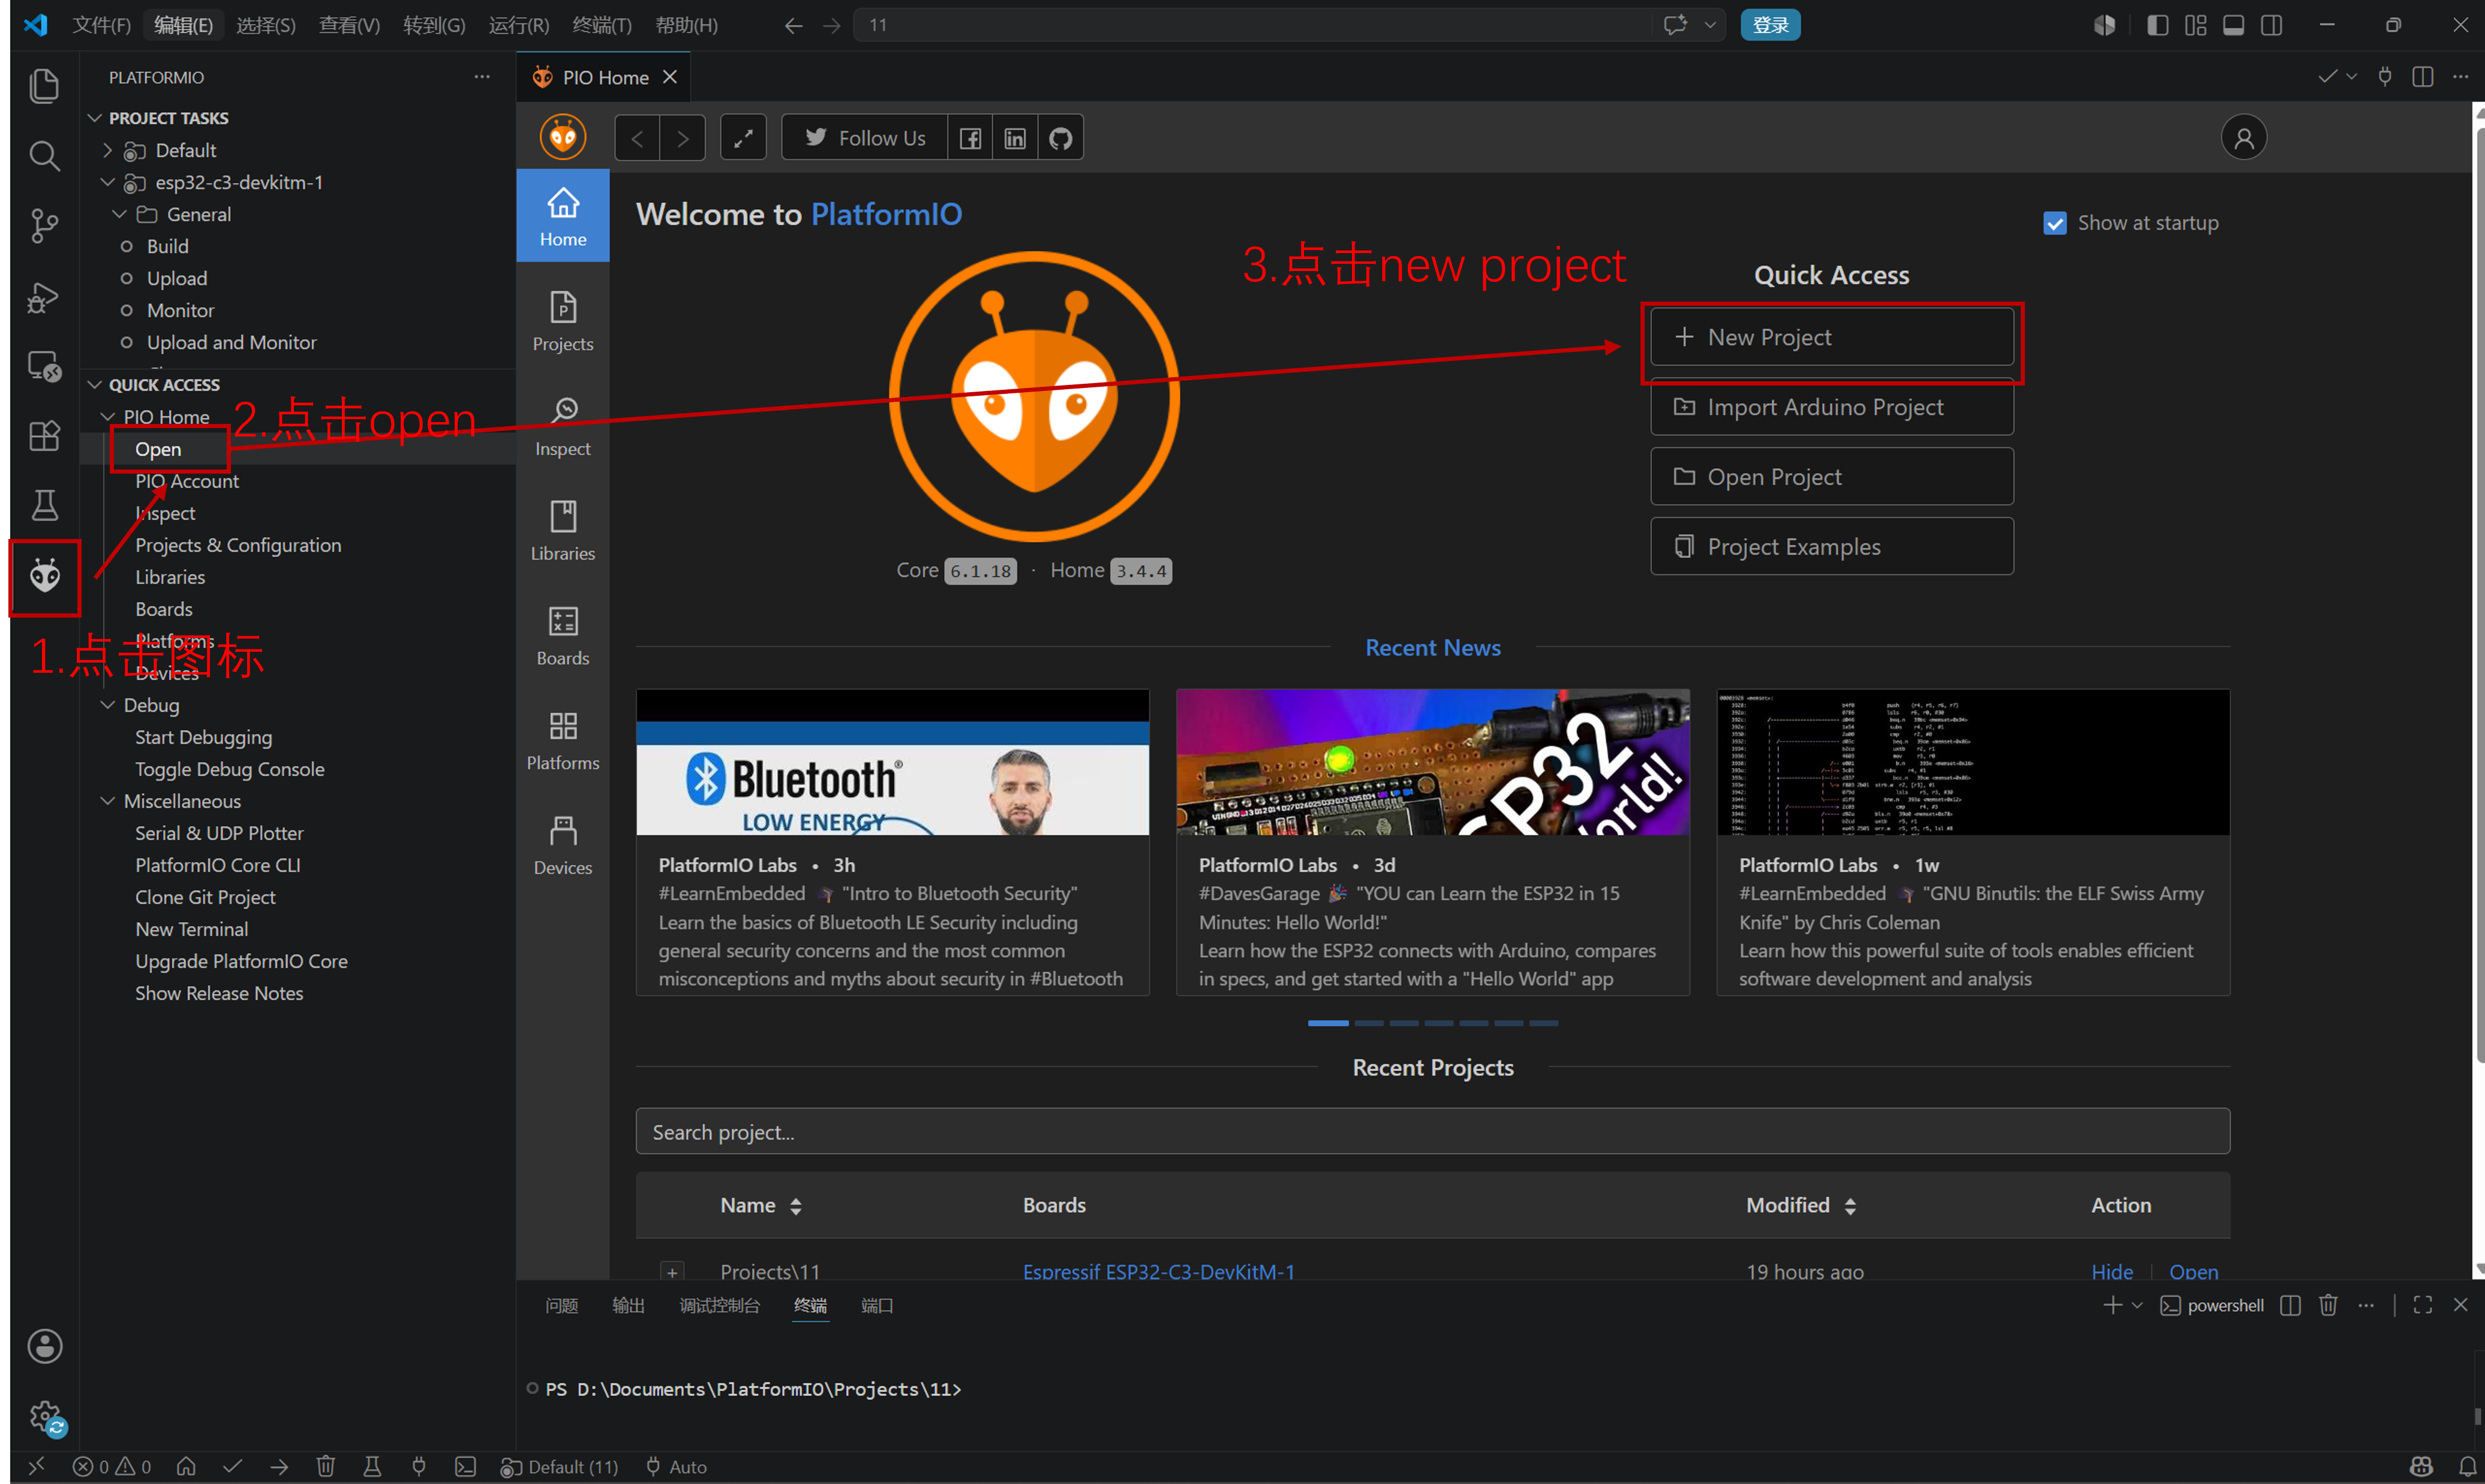Kill terminal with the trash icon
This screenshot has height=1484, width=2485.
tap(2328, 1305)
